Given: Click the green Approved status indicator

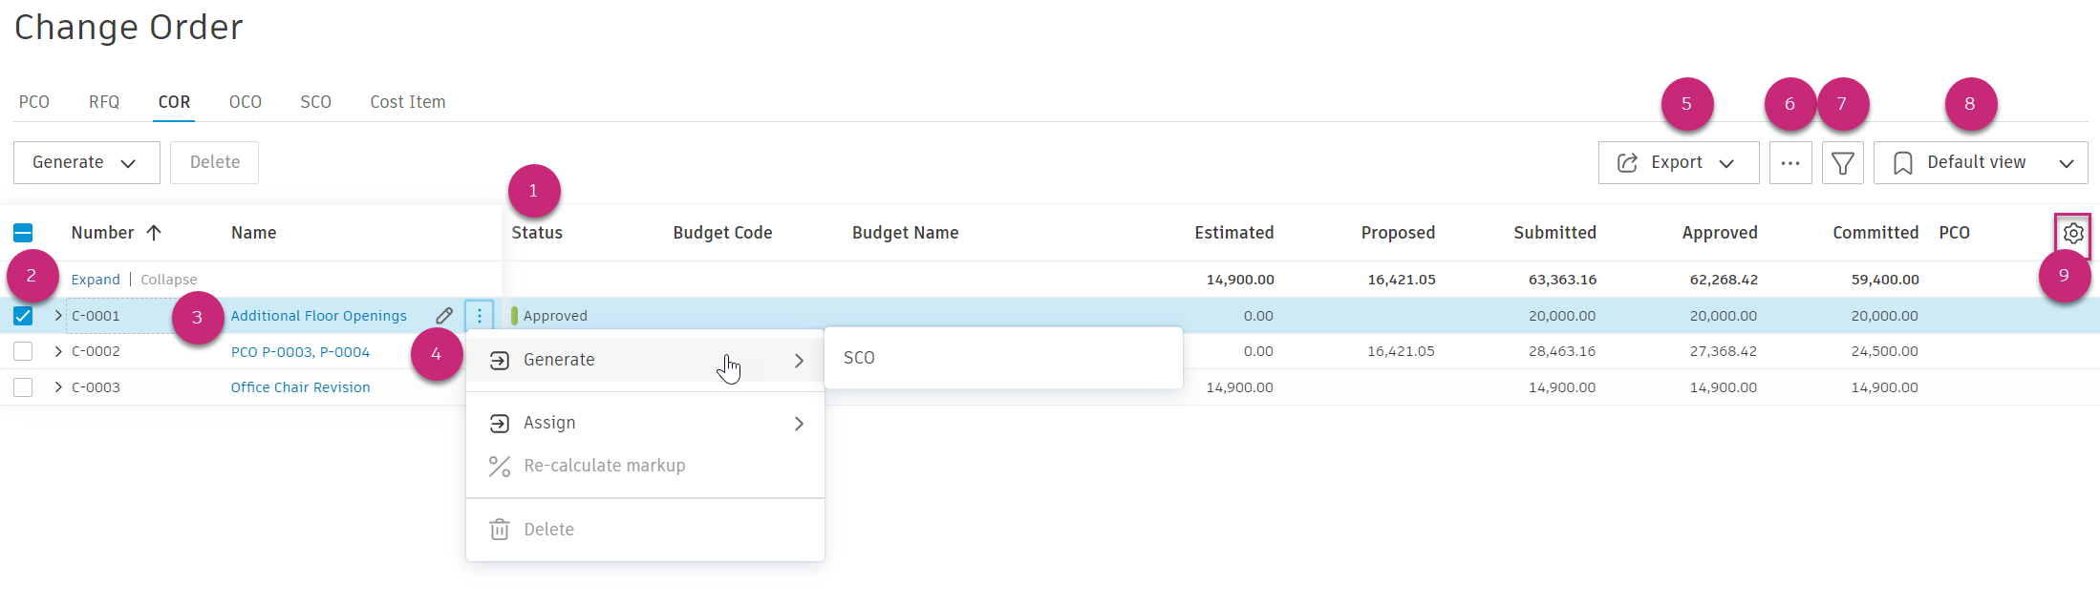Looking at the screenshot, I should (x=515, y=316).
